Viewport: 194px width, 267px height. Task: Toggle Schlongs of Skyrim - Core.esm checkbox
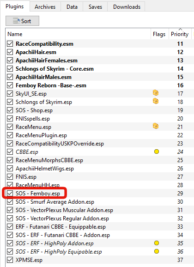pos(10,69)
